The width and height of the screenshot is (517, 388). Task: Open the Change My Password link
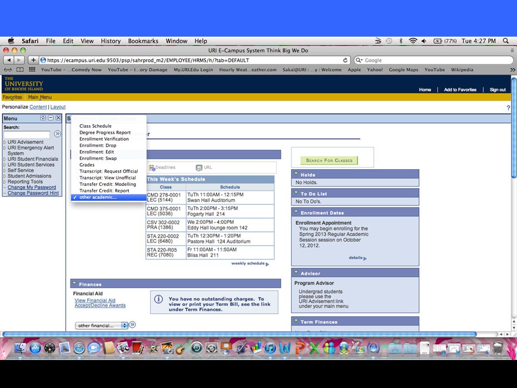click(32, 188)
